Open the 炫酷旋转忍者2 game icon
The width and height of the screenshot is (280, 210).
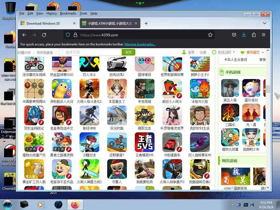(200, 169)
